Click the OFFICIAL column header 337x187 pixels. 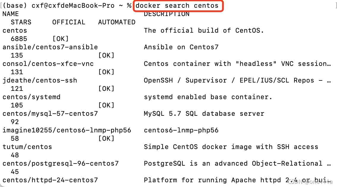click(x=69, y=22)
